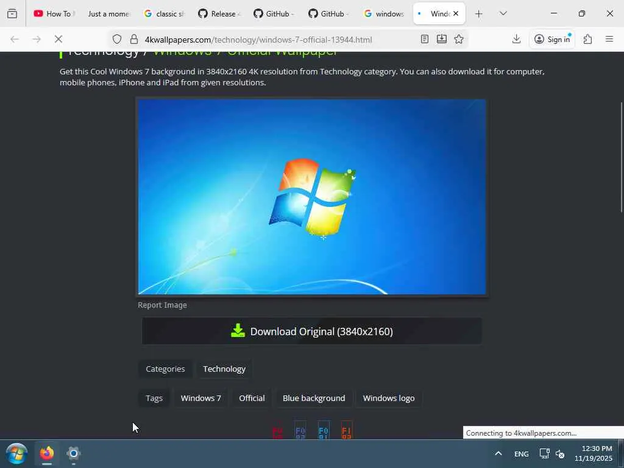
Task: Switch to the GitHub 'Release' tab
Action: 219,13
